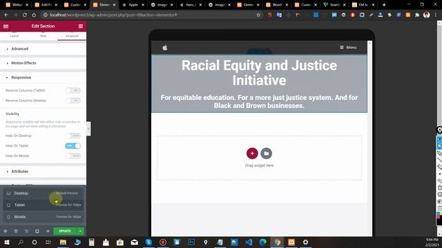Screen dimensions: 442x248
Task: Bookmark page with the star icon
Action: pyautogui.click(x=258, y=15)
